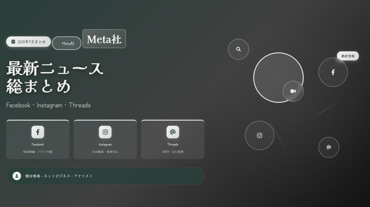The image size is (370, 207).
Task: Click the floating Instagram circle icon
Action: pos(259,135)
